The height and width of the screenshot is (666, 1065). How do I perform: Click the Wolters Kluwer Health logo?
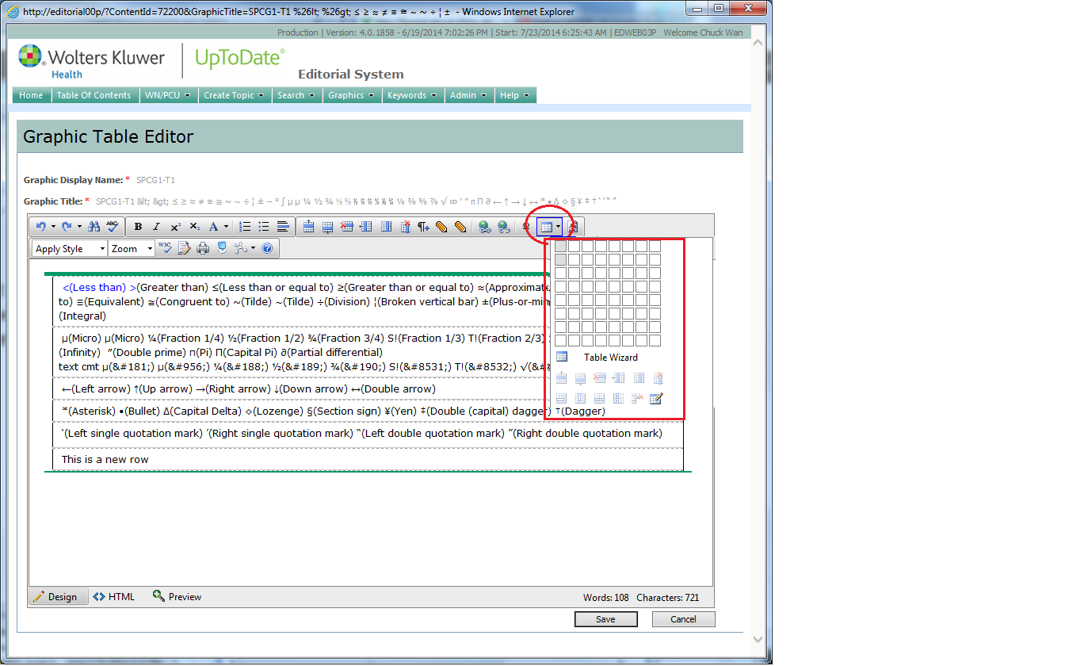click(x=92, y=62)
